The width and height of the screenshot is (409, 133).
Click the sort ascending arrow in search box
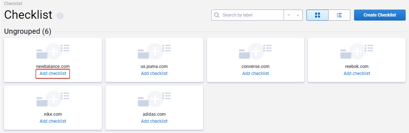point(298,15)
